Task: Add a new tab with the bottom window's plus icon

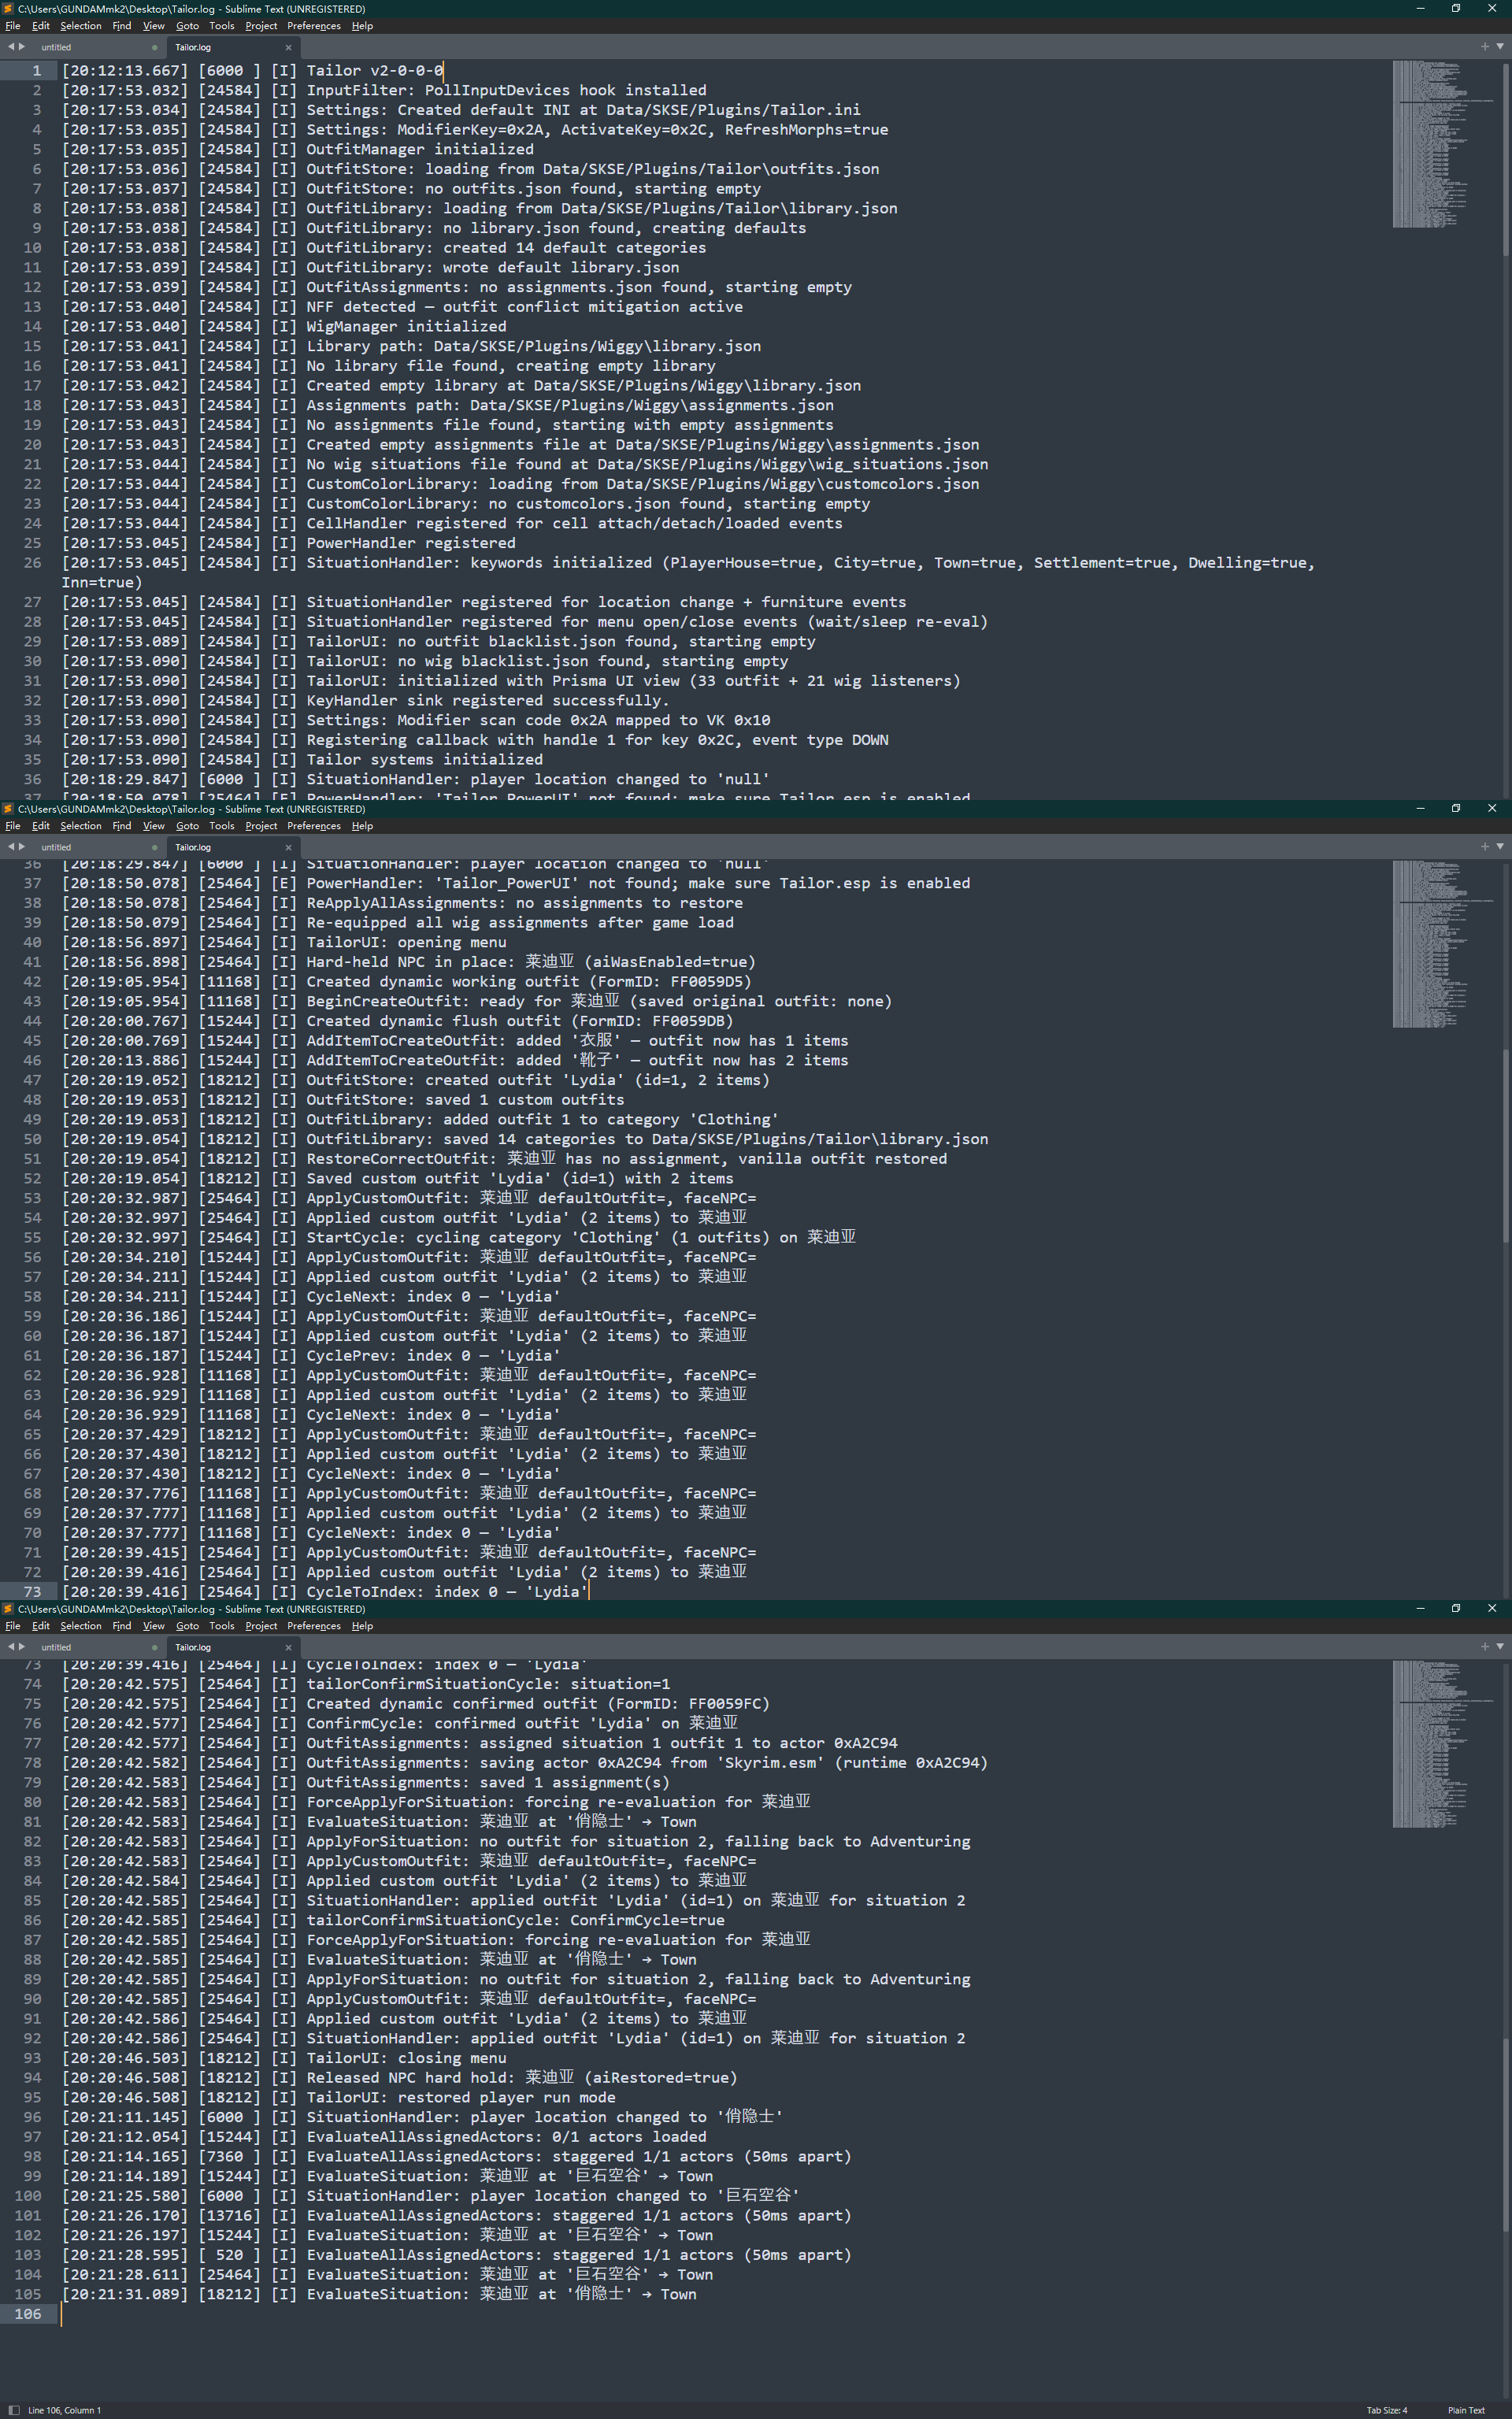Action: point(1484,1647)
